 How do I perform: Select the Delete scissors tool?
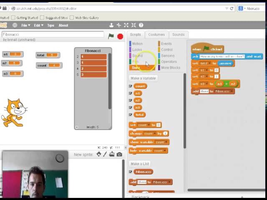point(118,25)
